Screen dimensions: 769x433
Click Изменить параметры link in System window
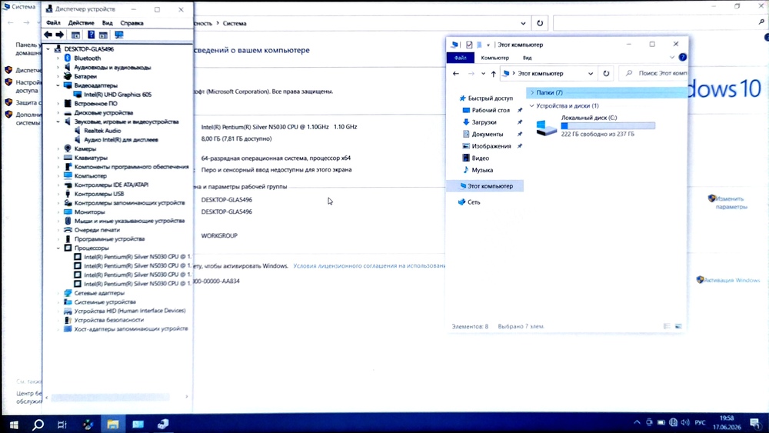731,202
